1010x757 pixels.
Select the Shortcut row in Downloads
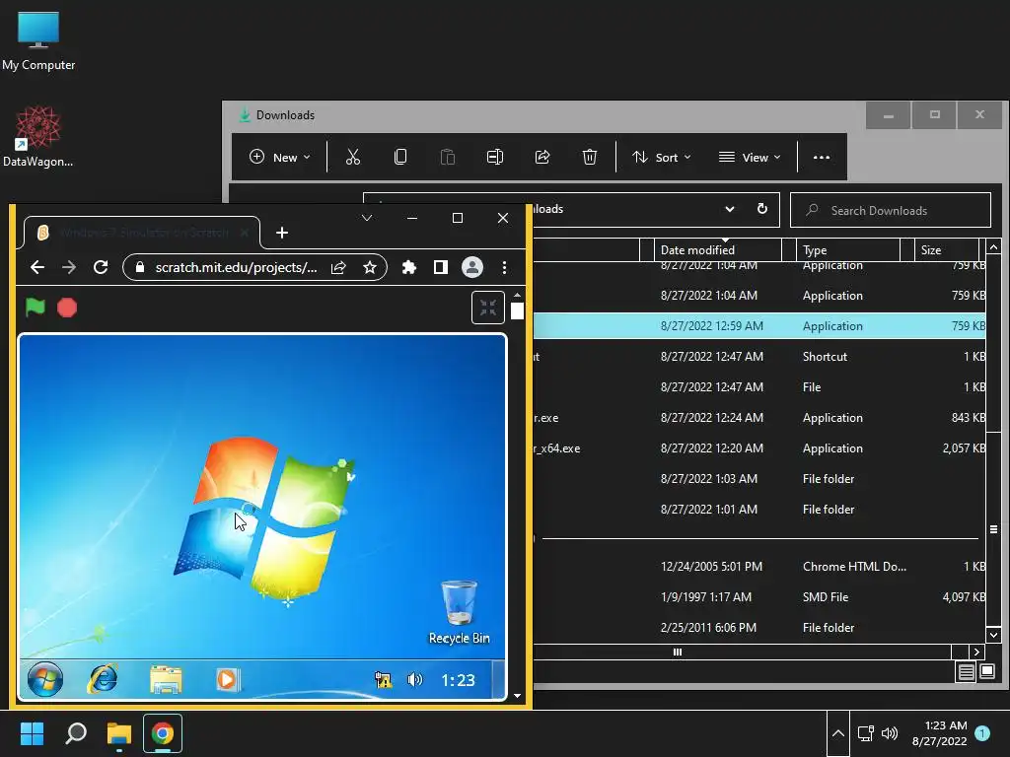pos(758,357)
